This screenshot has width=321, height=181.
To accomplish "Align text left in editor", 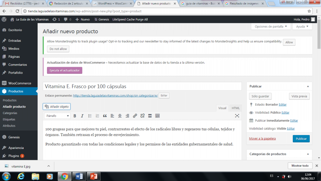I will (x=112, y=116).
